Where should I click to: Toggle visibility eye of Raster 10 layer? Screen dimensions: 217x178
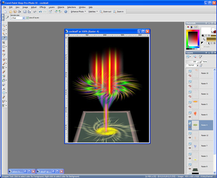click(x=190, y=76)
